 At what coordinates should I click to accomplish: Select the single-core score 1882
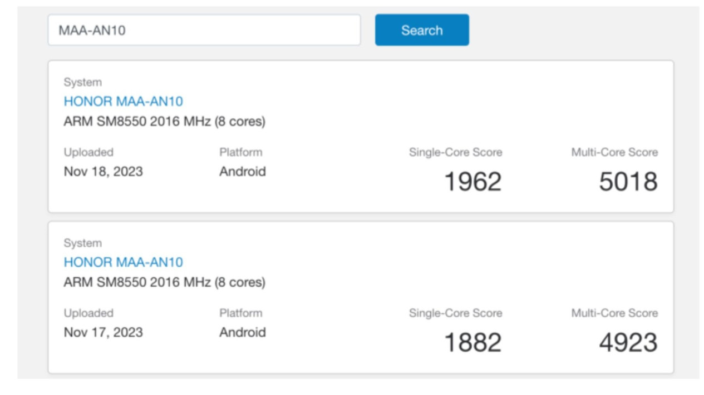point(472,343)
